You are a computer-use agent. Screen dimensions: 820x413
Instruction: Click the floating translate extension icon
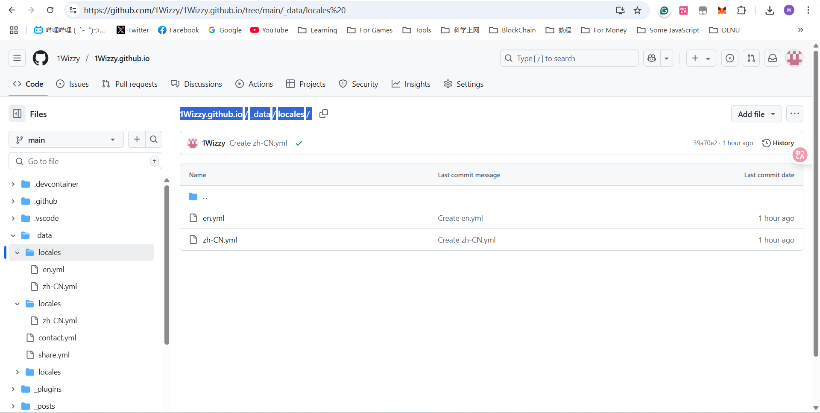click(x=800, y=155)
